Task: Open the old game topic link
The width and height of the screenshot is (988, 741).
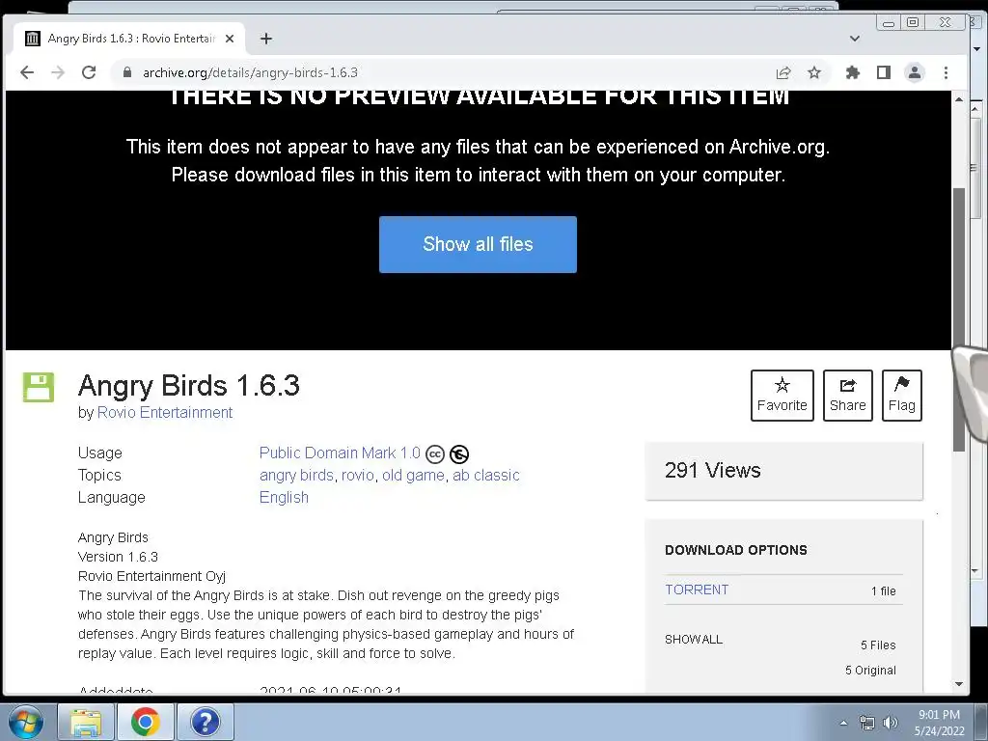Action: [x=413, y=475]
